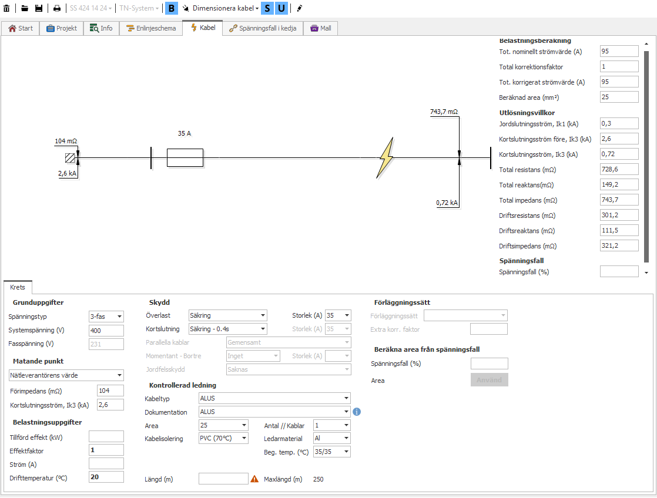Click the 35 A fuse symbol in diagram
This screenshot has width=657, height=498.
[x=185, y=158]
